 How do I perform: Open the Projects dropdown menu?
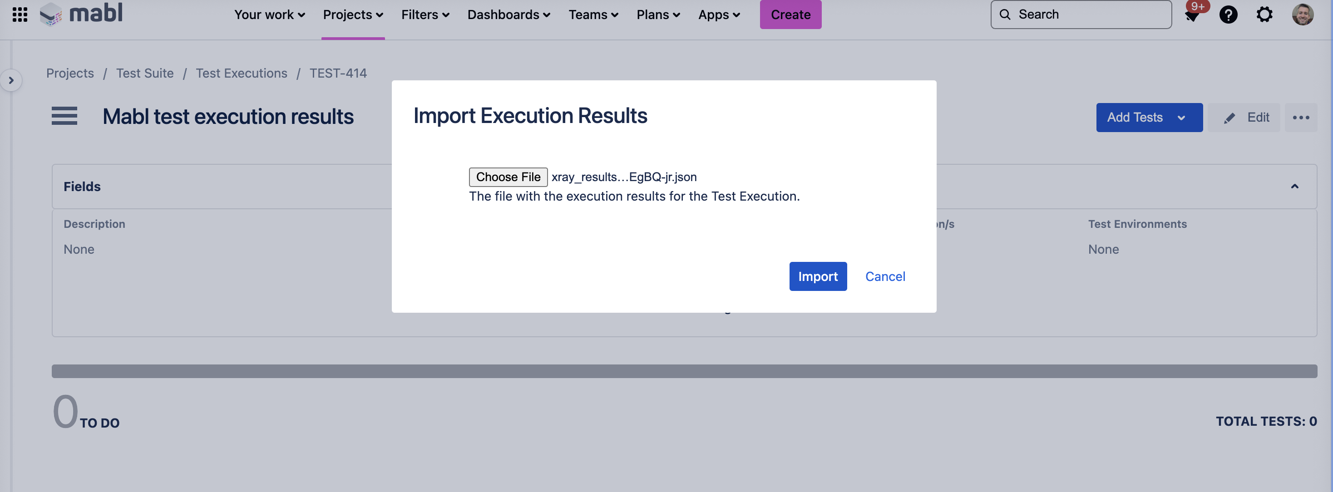[353, 15]
